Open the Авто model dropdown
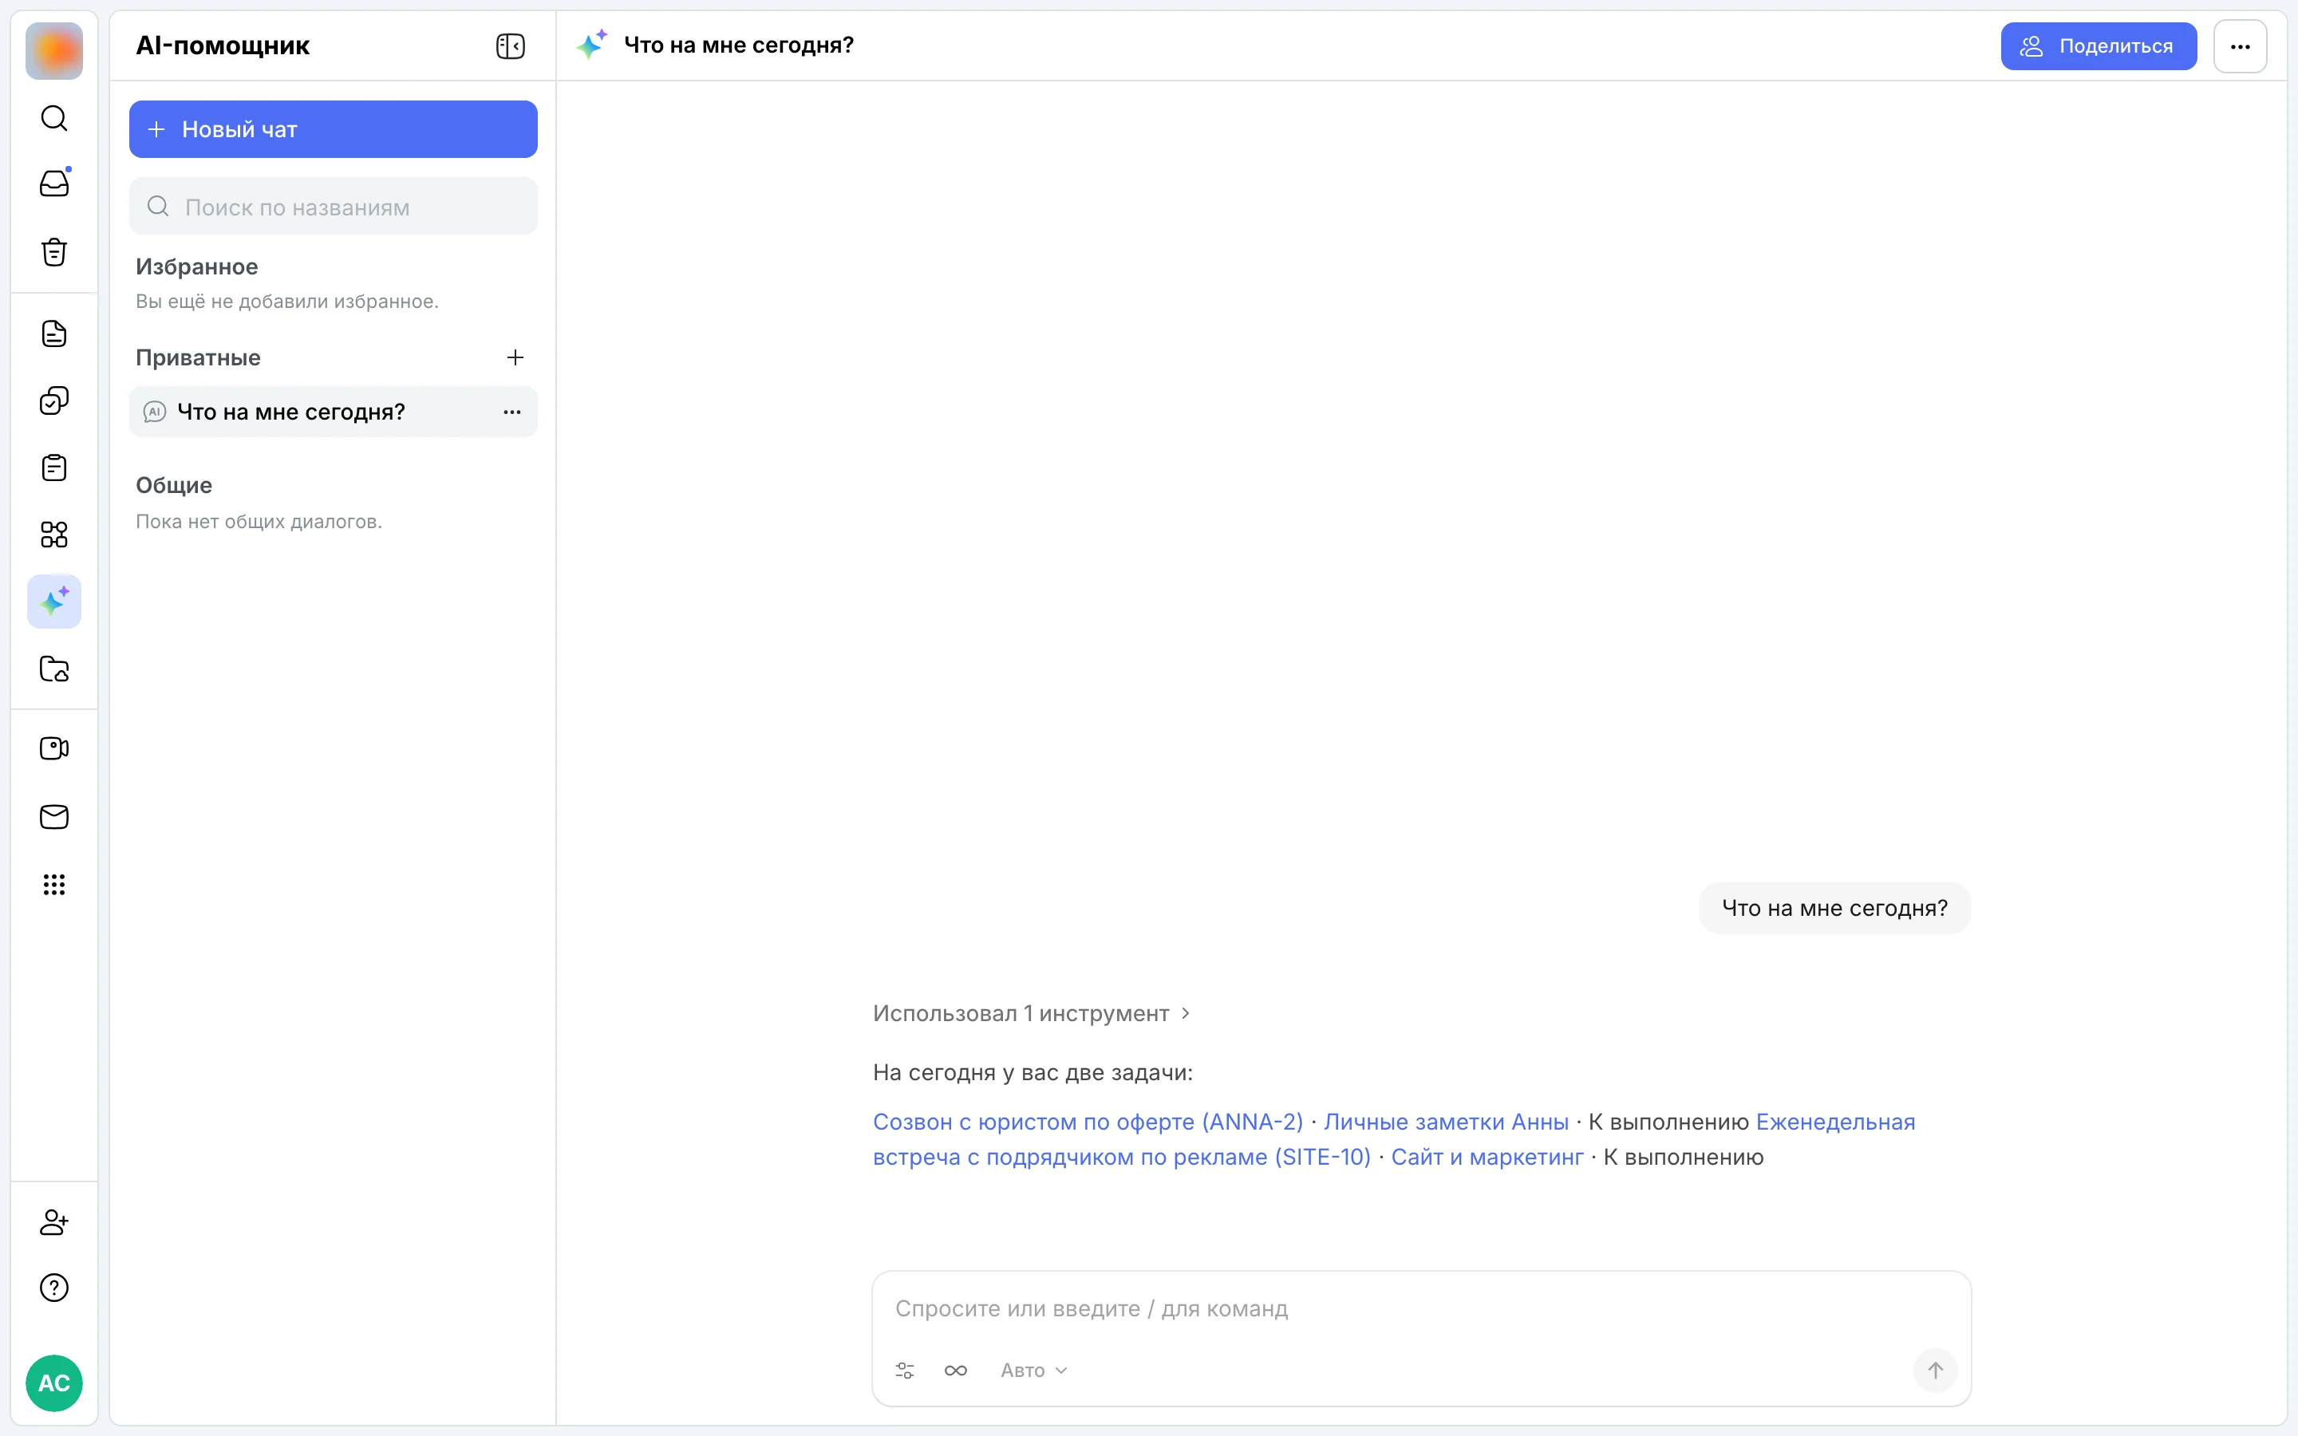Viewport: 2298px width, 1436px height. (1033, 1371)
